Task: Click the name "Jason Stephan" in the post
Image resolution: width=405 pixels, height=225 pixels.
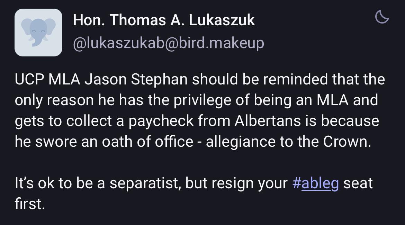Action: pyautogui.click(x=136, y=79)
